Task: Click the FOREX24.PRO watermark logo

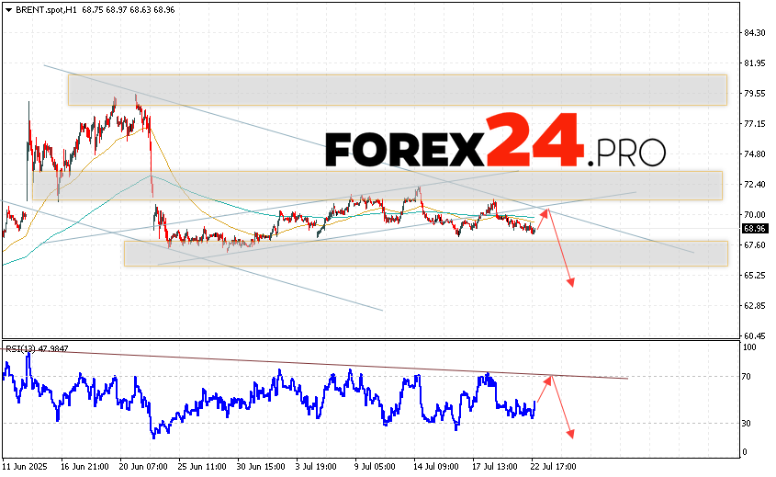Action: point(495,141)
